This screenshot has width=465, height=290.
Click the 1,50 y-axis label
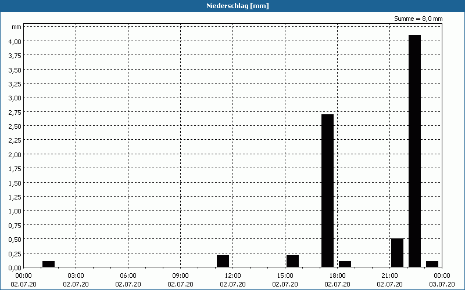tap(15, 183)
